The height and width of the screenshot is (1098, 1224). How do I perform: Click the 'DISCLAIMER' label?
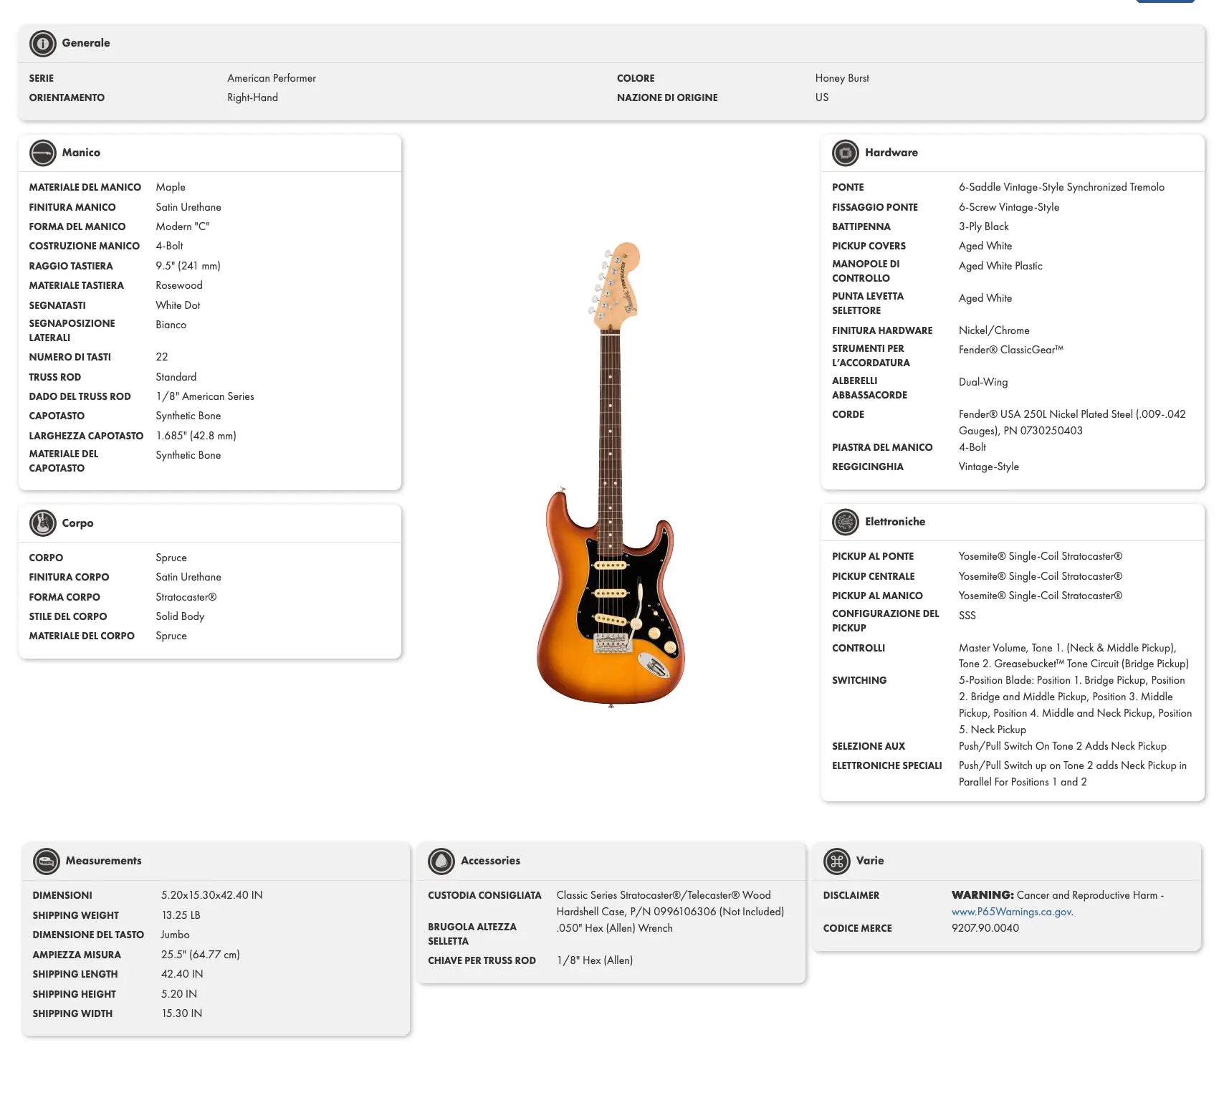tap(851, 895)
